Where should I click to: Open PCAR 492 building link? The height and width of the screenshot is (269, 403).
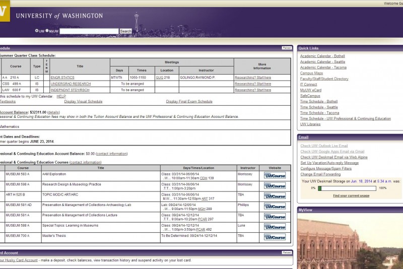(x=200, y=229)
